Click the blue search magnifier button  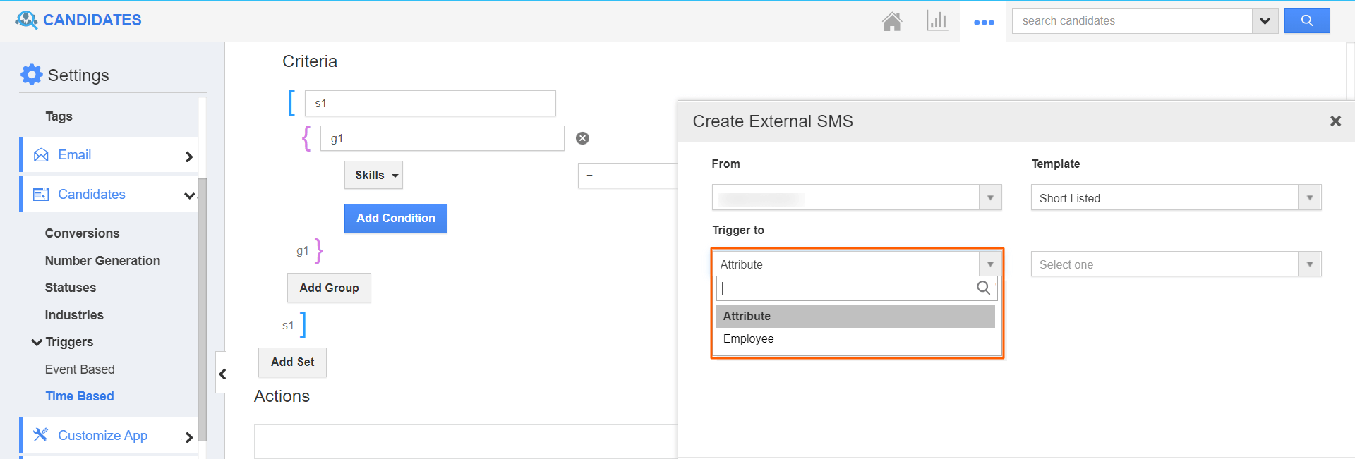(1307, 21)
